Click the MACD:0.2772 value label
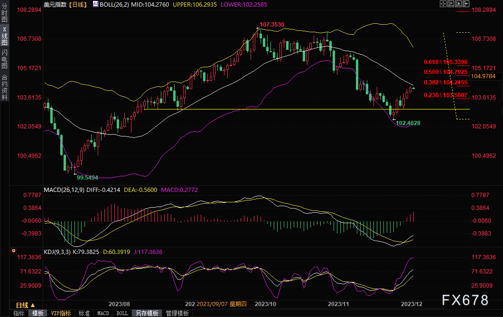Screen dimensions: 503x317 point(179,190)
